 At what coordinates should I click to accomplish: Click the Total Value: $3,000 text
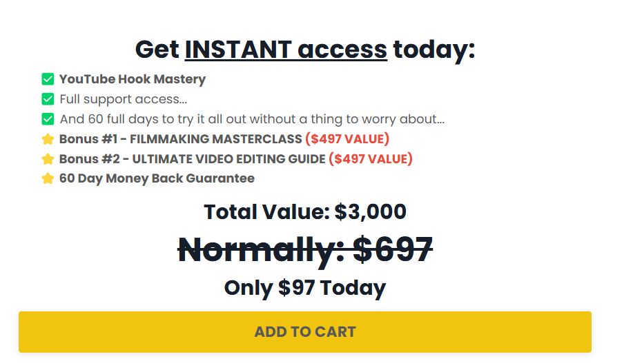305,212
